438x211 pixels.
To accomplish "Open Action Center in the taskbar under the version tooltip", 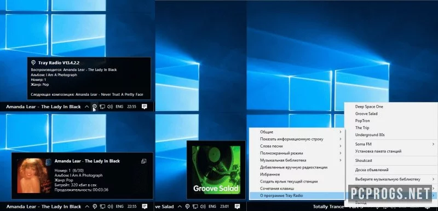I will [145, 107].
